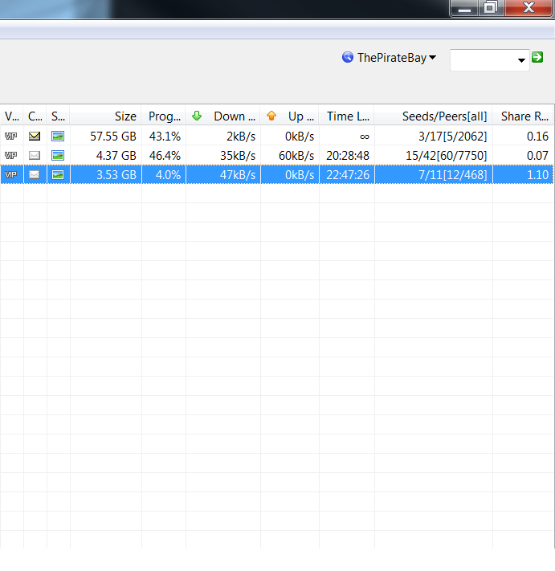Click the 0.07 share ratio cell
This screenshot has width=555, height=571.
tap(523, 156)
